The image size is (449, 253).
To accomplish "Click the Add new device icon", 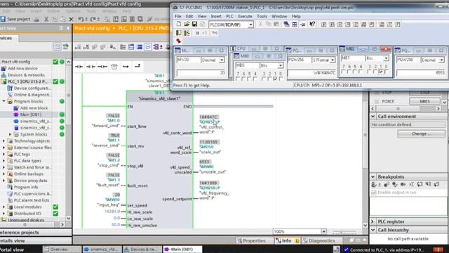I will pyautogui.click(x=4, y=68).
